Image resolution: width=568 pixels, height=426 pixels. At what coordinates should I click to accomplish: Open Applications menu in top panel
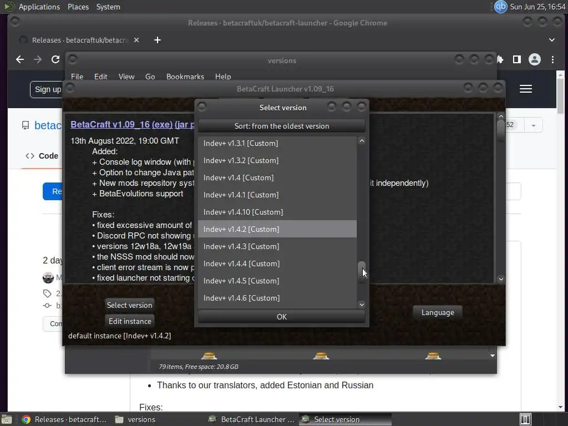39,7
